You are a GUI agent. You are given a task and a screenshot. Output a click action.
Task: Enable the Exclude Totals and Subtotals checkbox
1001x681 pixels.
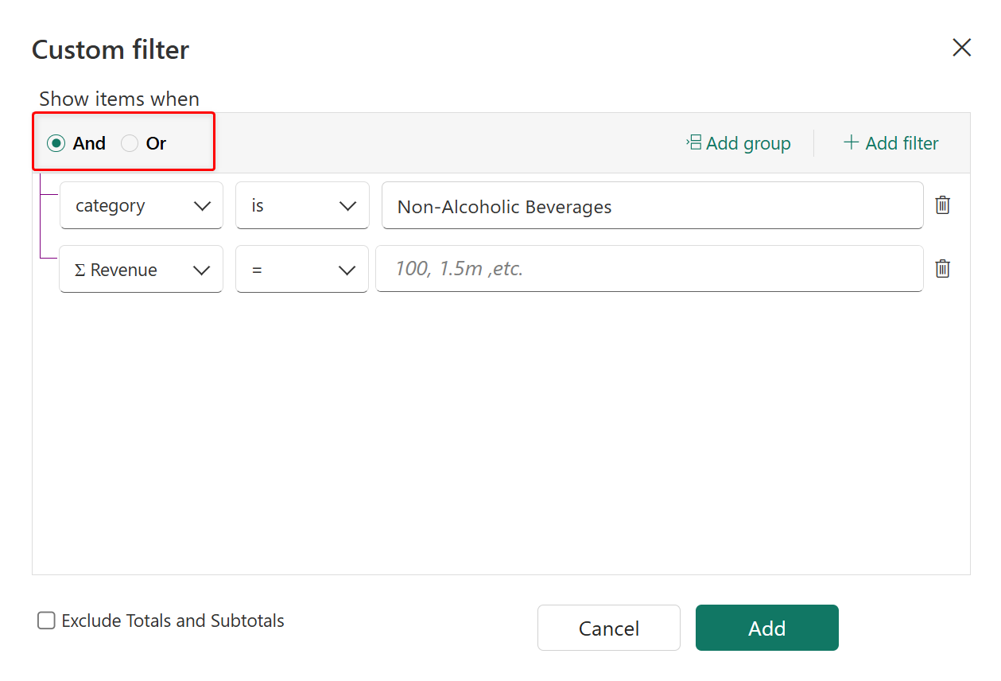pos(46,621)
